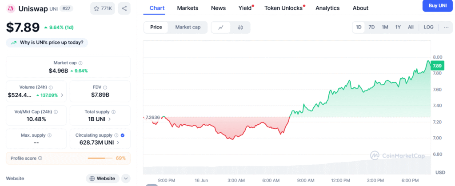Viewport: 455px width, 186px height.
Task: Add Uniswap to watchlist via star button
Action: coord(103,9)
